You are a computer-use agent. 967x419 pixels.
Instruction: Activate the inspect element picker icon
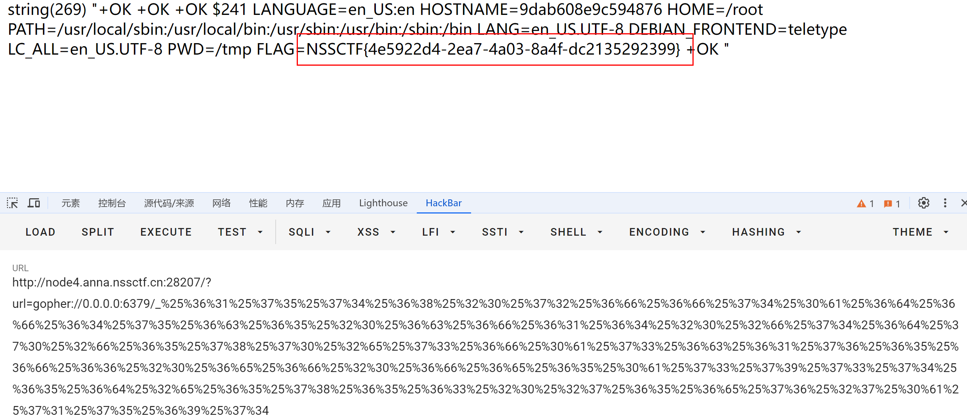click(12, 203)
